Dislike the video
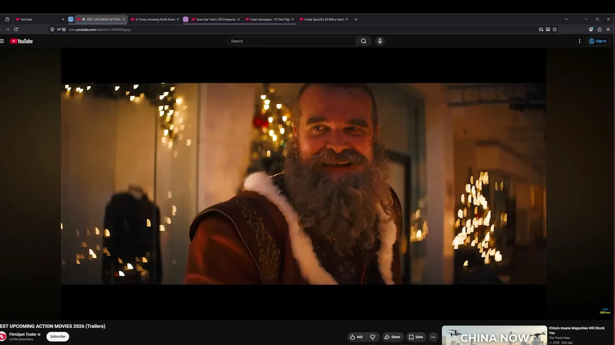Image resolution: width=615 pixels, height=345 pixels. 372,337
